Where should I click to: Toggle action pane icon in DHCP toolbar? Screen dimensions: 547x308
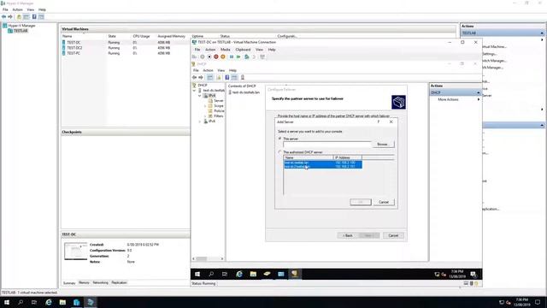[x=234, y=77]
